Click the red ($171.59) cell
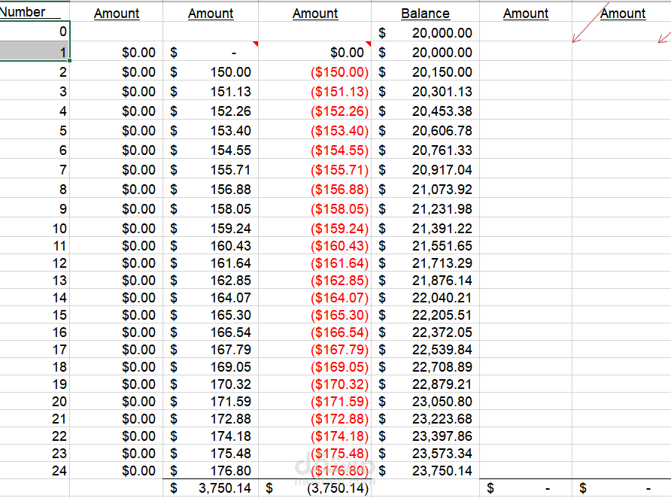Screen dimensions: 671x498 (x=314, y=401)
